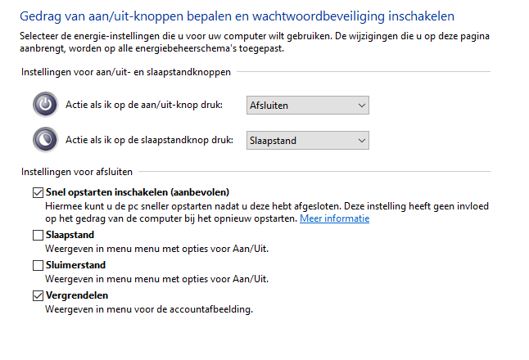The width and height of the screenshot is (529, 360).
Task: Click the power button icon
Action: tap(46, 104)
